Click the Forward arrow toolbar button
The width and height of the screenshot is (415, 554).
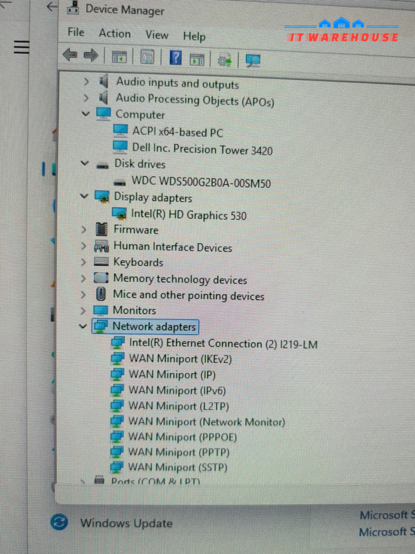pos(91,55)
